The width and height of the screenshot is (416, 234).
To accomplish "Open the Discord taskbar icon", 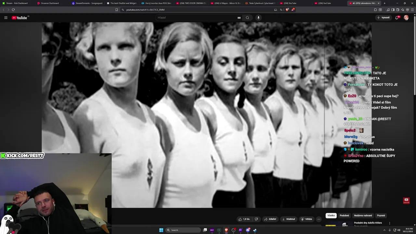I will (248, 230).
